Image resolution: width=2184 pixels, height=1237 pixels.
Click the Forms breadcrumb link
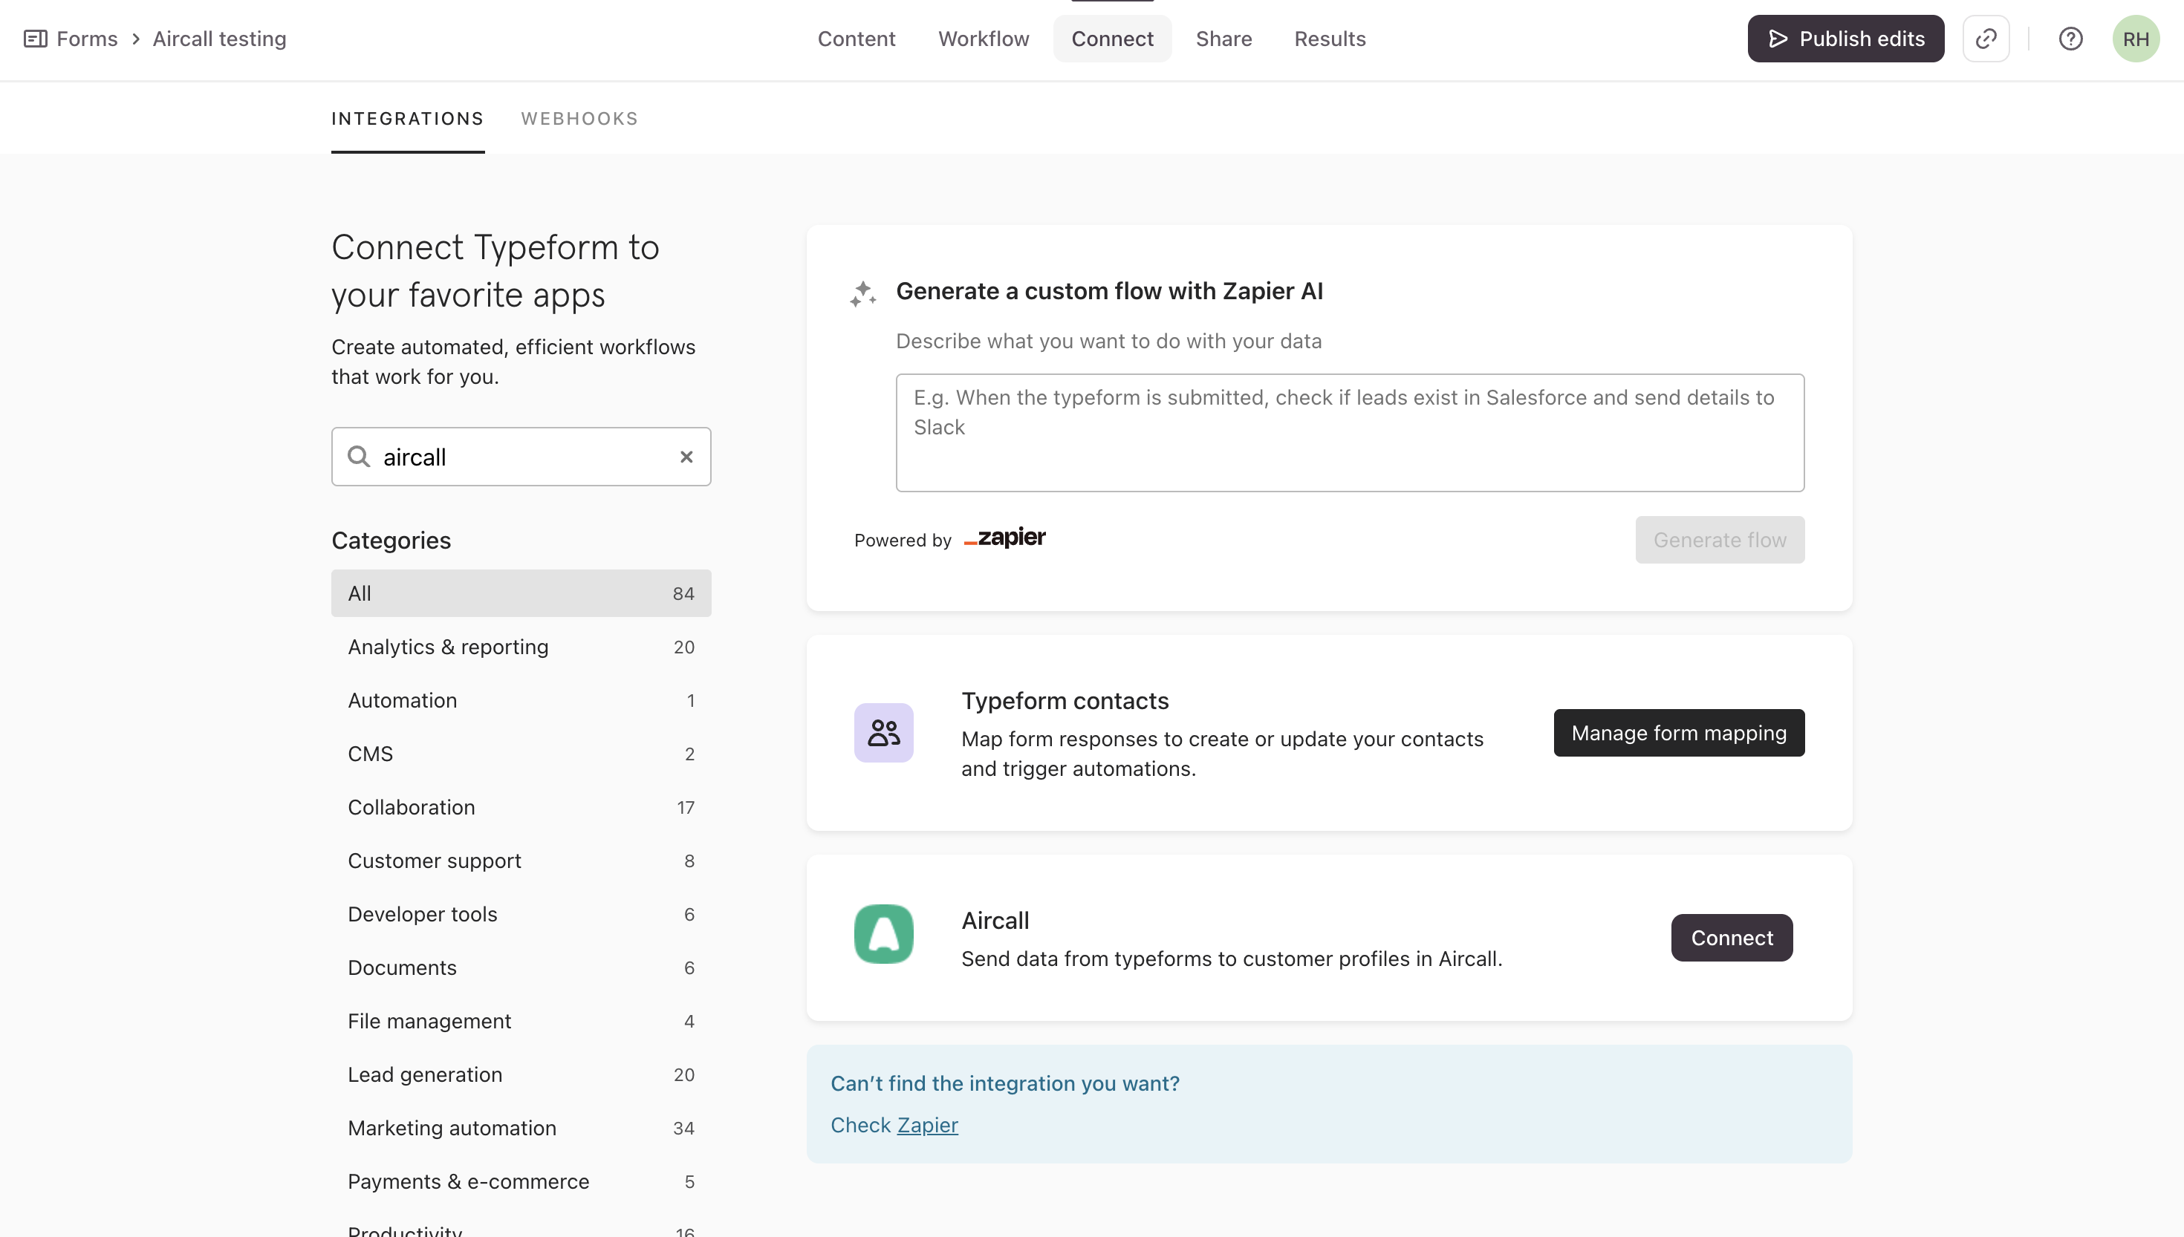pos(87,38)
